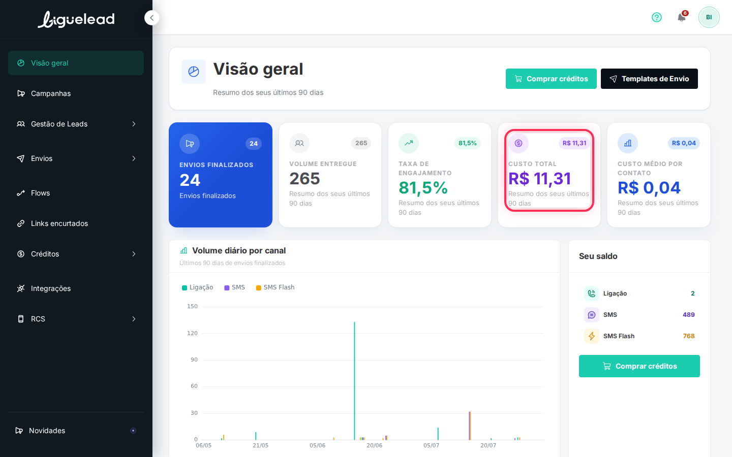Open the help question mark icon
Image resolution: width=732 pixels, height=457 pixels.
point(657,17)
